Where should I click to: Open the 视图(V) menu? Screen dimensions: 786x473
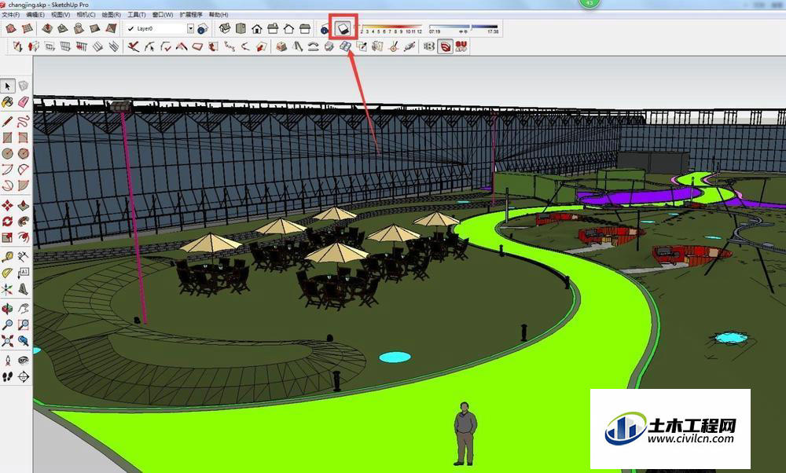[61, 15]
